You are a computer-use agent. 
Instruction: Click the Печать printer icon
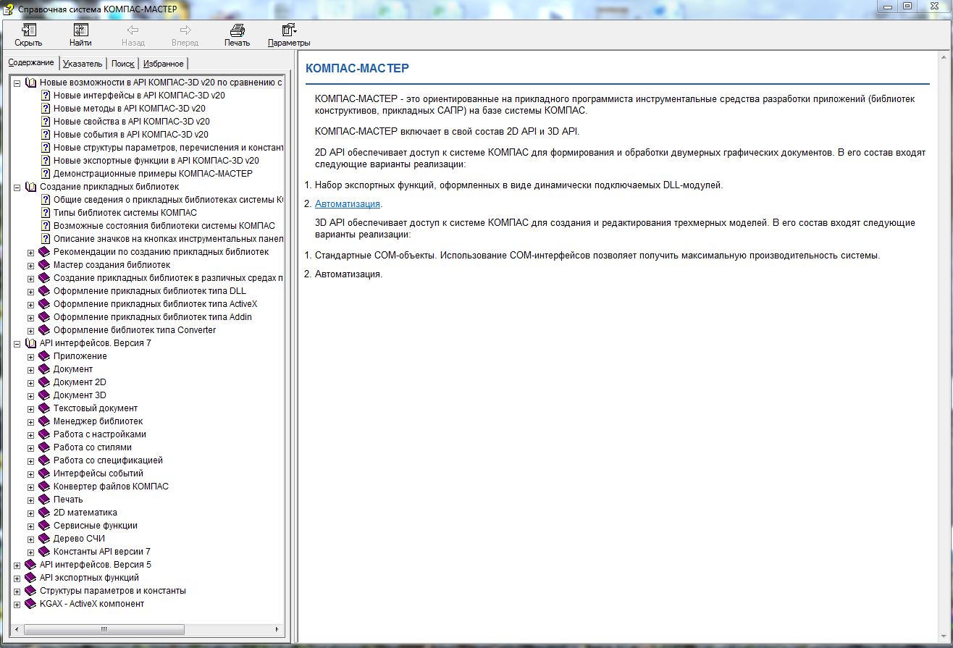click(237, 30)
